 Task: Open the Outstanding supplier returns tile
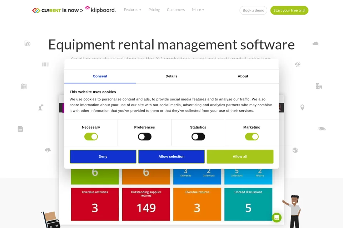(x=146, y=204)
